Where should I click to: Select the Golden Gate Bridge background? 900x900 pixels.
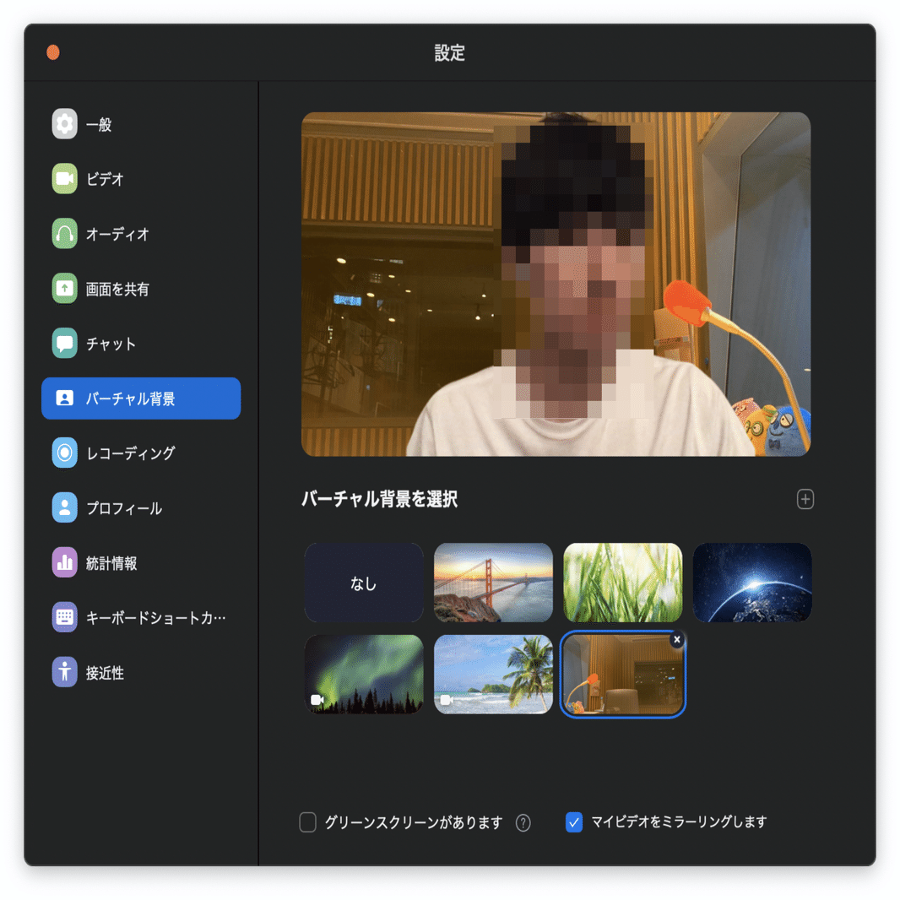pyautogui.click(x=493, y=582)
